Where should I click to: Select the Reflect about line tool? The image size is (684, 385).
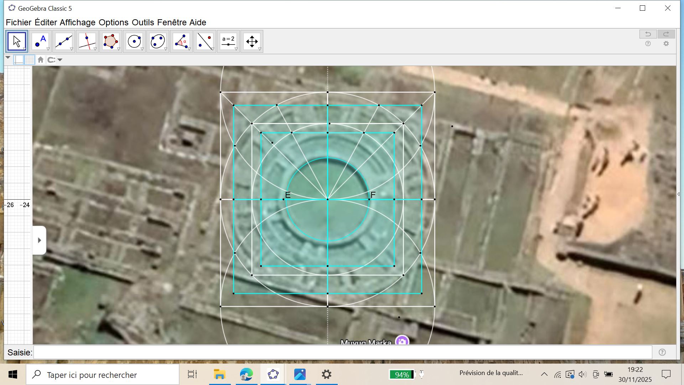click(x=204, y=41)
